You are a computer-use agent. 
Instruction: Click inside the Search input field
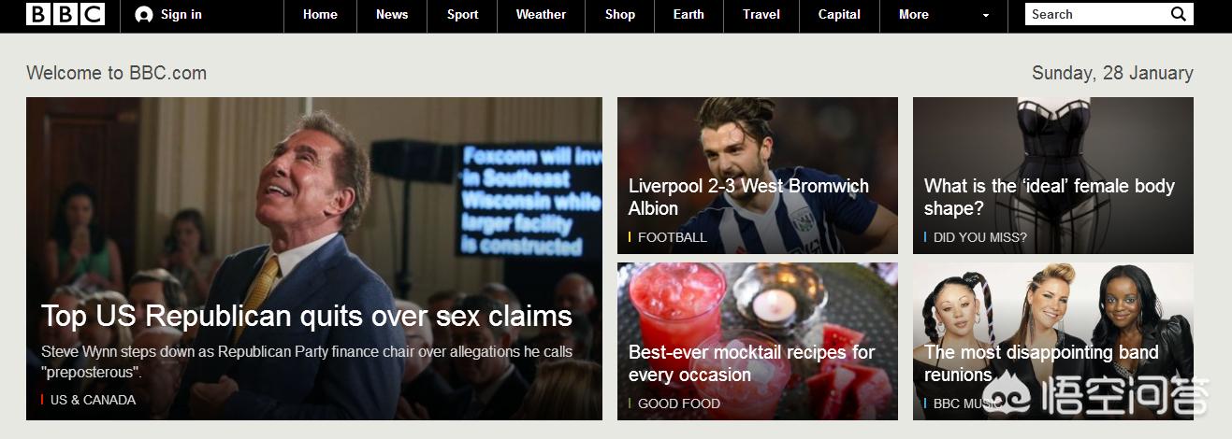point(1096,14)
